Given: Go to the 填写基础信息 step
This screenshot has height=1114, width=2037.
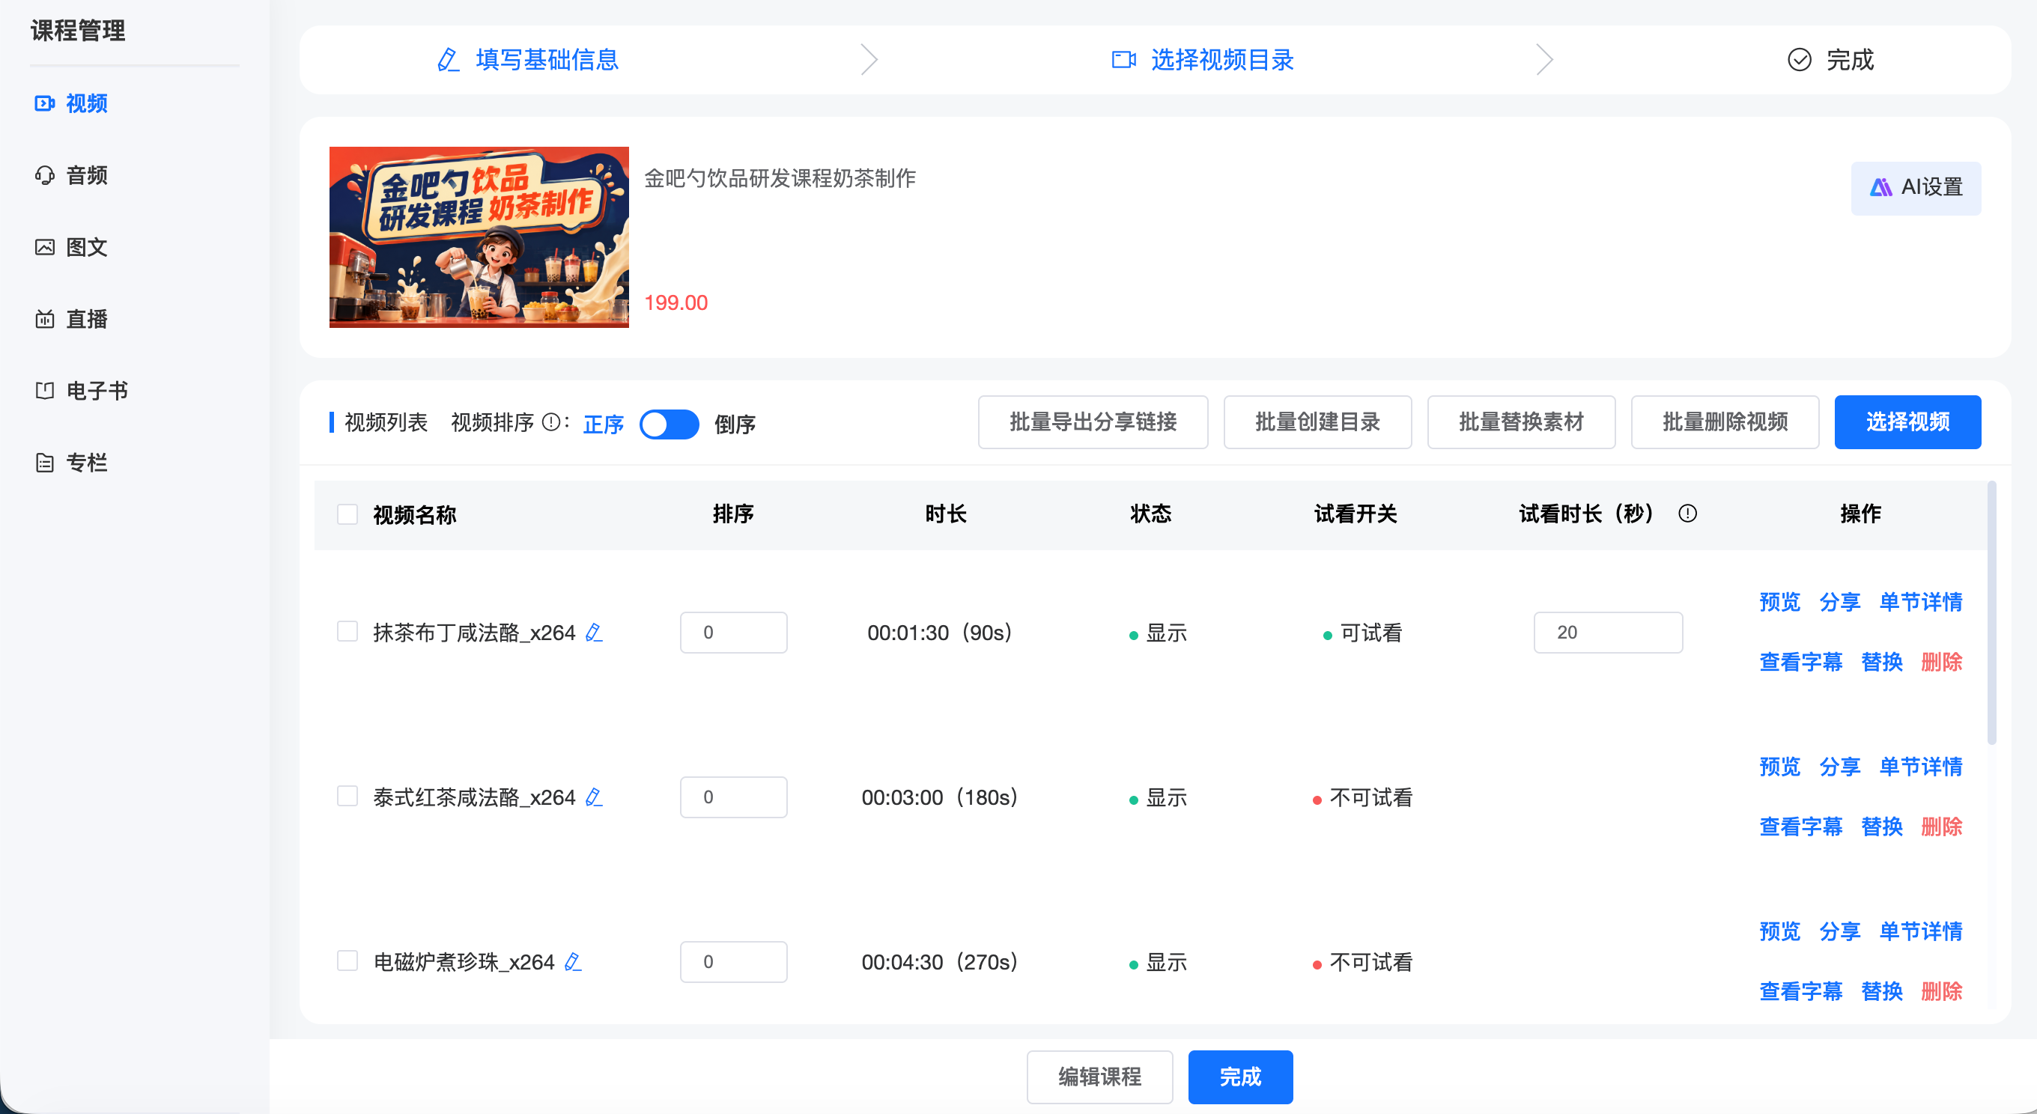Looking at the screenshot, I should coord(527,59).
